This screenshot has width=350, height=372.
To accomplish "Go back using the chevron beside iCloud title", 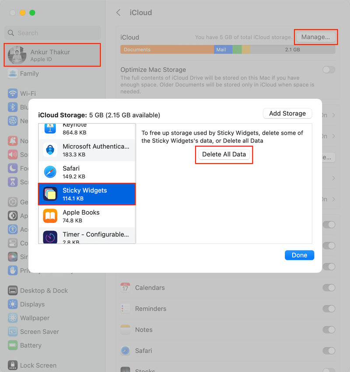I will tap(118, 13).
